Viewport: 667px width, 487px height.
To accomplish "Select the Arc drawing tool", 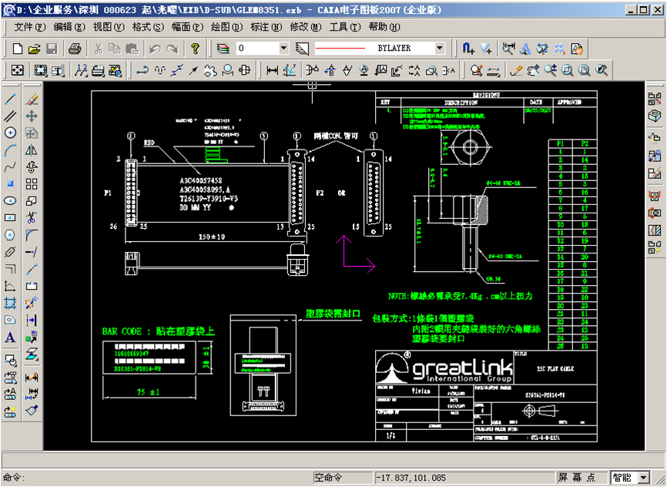I will [10, 149].
